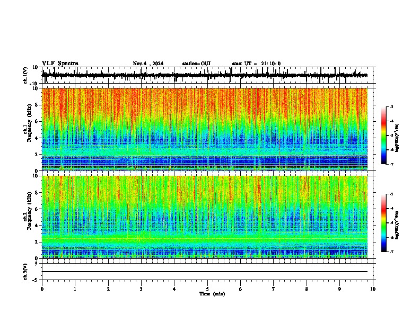420x324 pixels.
Task: Click tick label '5' on the Time axis
Action: (207, 289)
